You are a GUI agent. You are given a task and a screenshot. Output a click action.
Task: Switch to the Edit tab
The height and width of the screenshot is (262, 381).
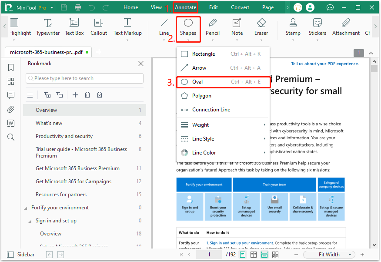(x=214, y=7)
